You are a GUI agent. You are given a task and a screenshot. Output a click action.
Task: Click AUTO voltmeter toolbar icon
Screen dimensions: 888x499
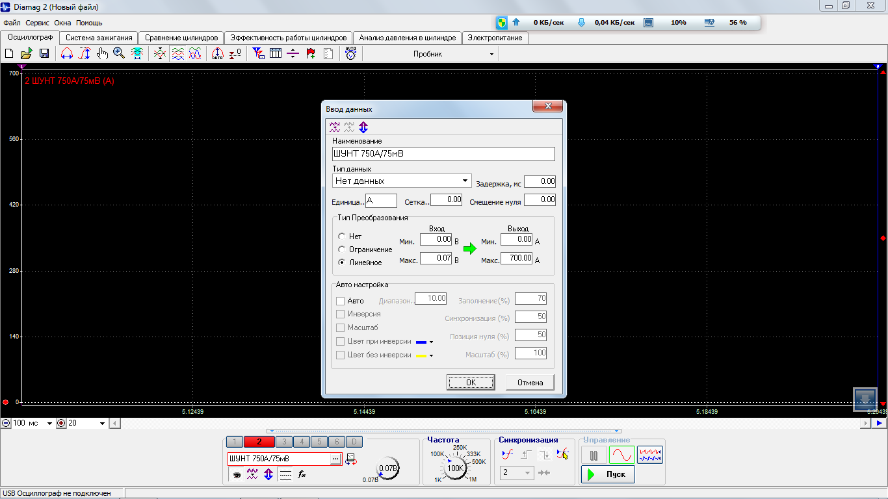click(x=351, y=54)
